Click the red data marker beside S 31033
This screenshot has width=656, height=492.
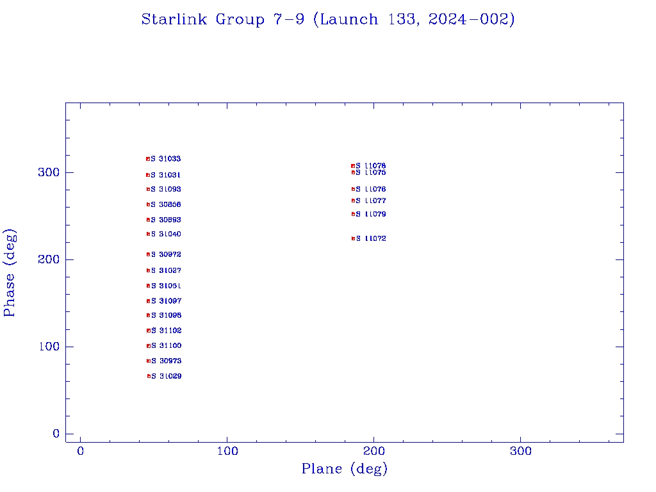pyautogui.click(x=148, y=159)
